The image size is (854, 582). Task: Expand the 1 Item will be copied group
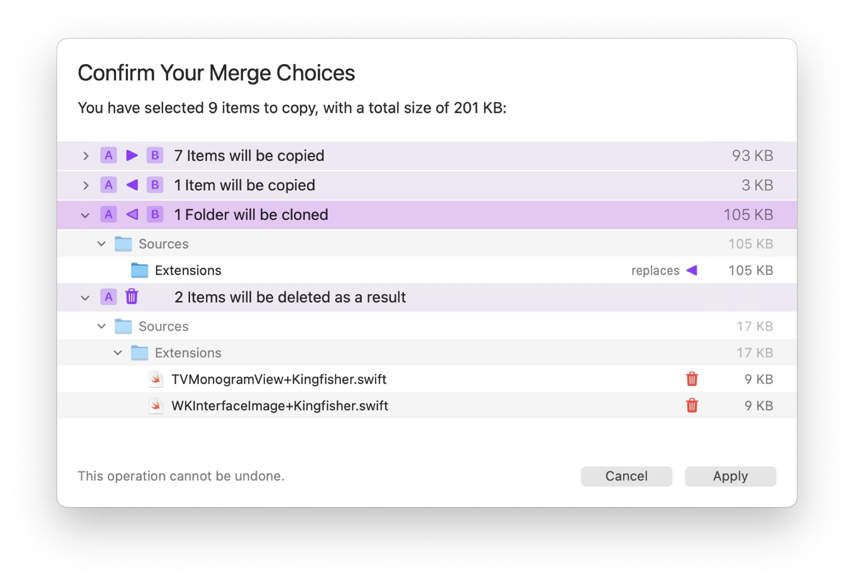(86, 185)
